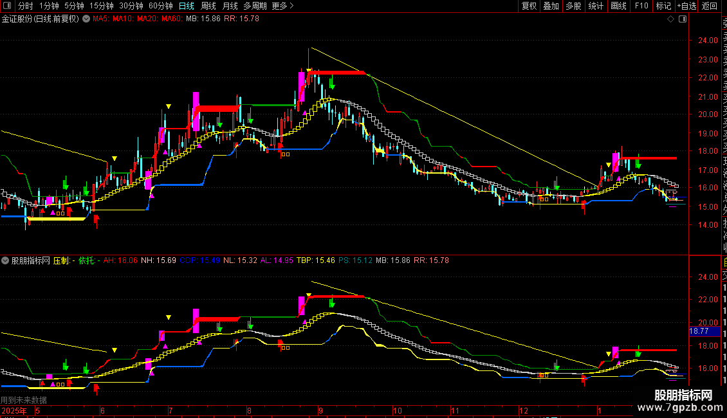Click the diamond icon above price axis
727x418 pixels.
point(671,19)
